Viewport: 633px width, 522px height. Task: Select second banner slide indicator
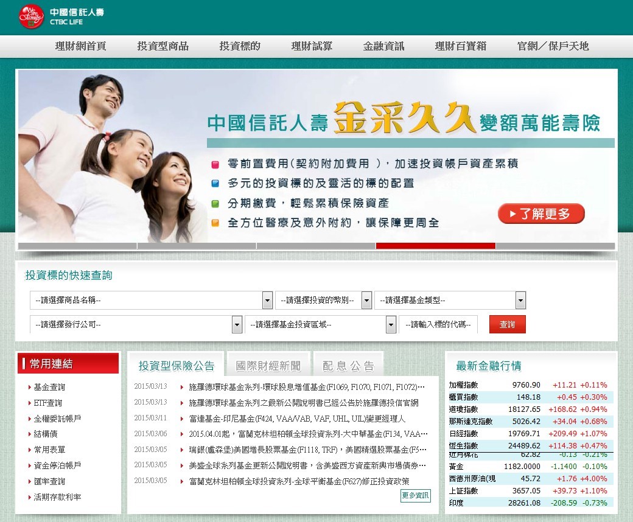point(197,246)
